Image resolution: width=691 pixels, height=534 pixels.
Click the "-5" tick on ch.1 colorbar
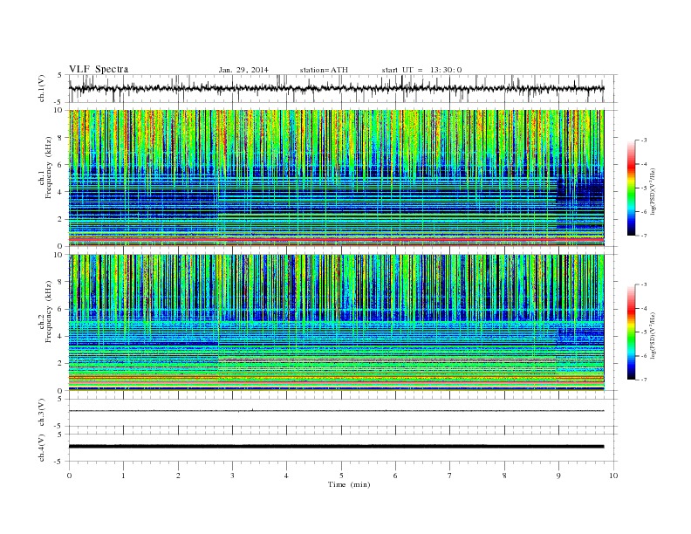pyautogui.click(x=644, y=188)
